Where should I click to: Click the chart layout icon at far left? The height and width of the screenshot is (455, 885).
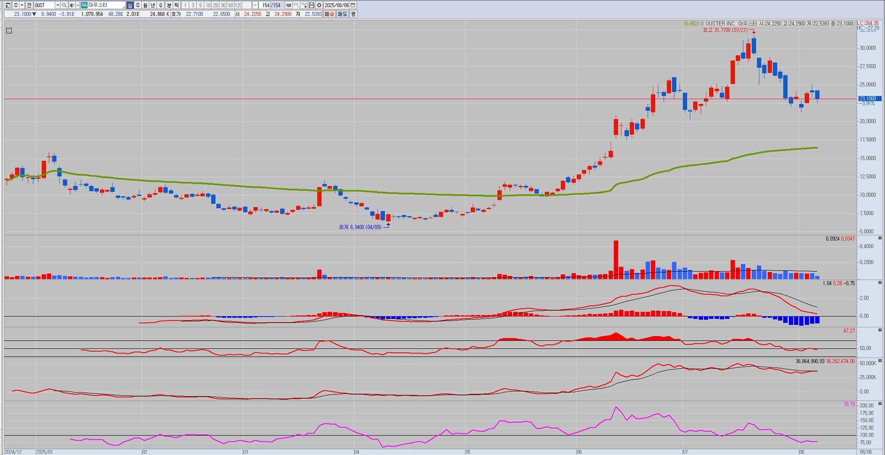tap(7, 5)
